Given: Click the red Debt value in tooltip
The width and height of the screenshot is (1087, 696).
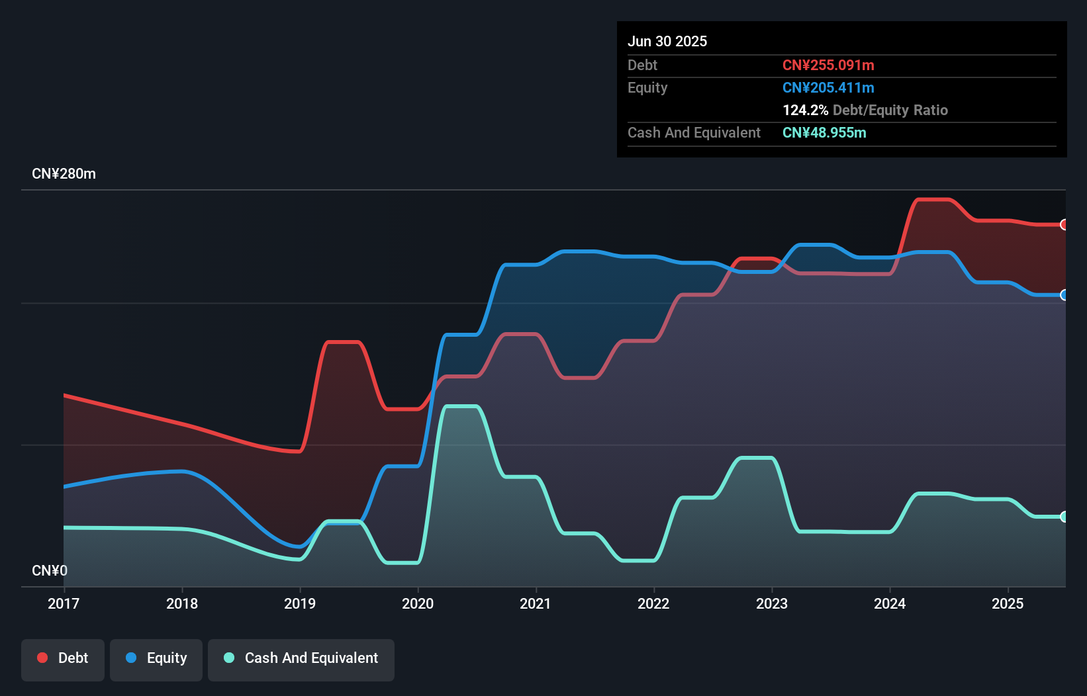Looking at the screenshot, I should pos(828,65).
